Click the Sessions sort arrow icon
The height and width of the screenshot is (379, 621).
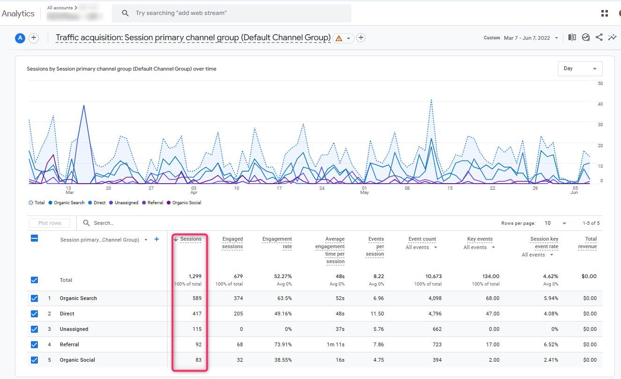[176, 239]
